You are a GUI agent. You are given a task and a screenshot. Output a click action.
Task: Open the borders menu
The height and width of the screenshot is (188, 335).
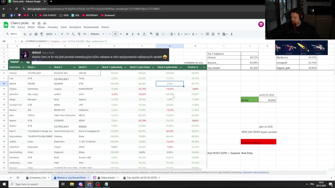pos(157,34)
